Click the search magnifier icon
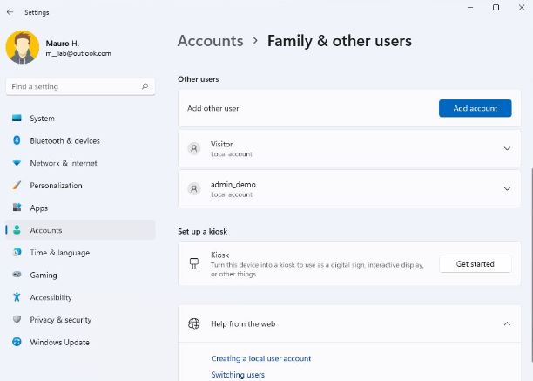Image resolution: width=533 pixels, height=381 pixels. tap(145, 86)
